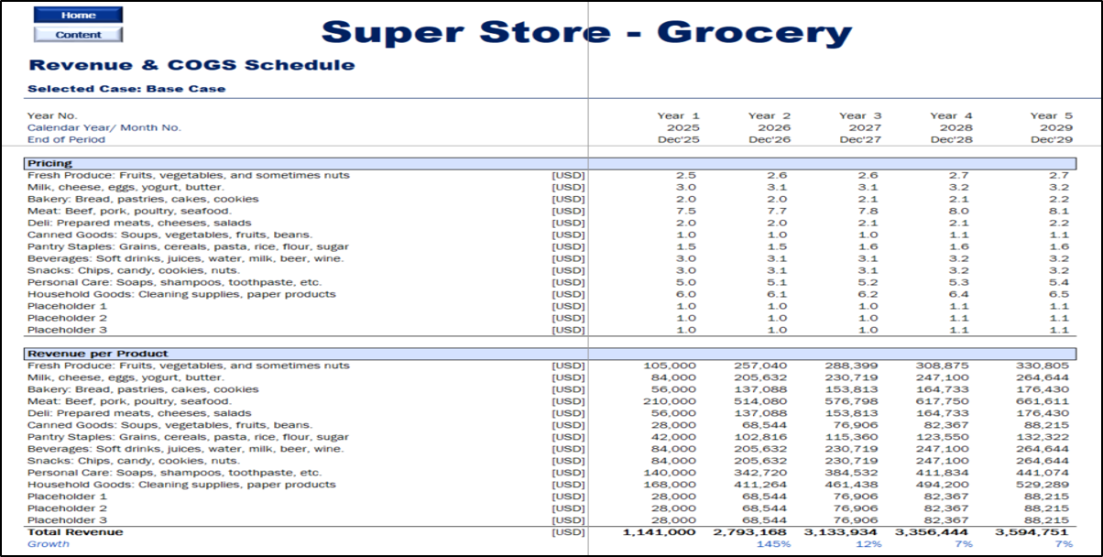Click Placeholder 3 label under Revenue per Product

tap(67, 520)
